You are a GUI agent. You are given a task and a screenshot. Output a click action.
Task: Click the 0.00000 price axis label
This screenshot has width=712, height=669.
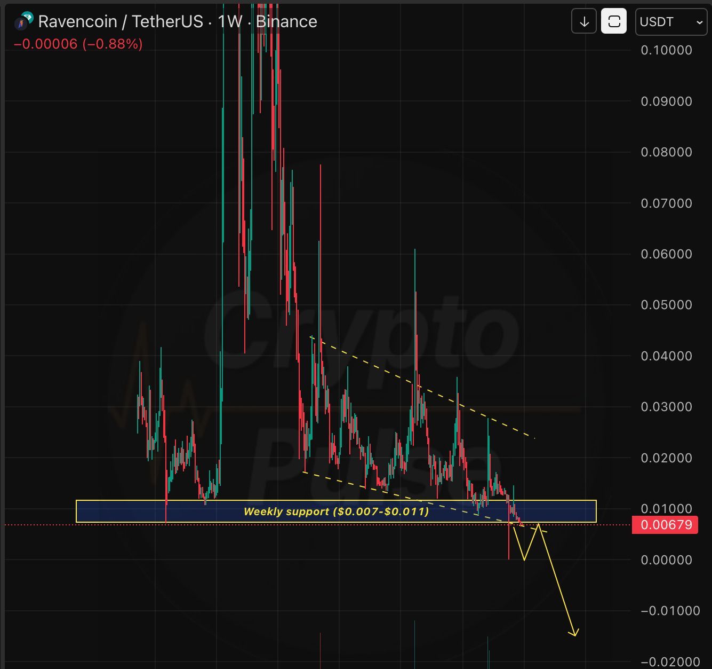666,560
